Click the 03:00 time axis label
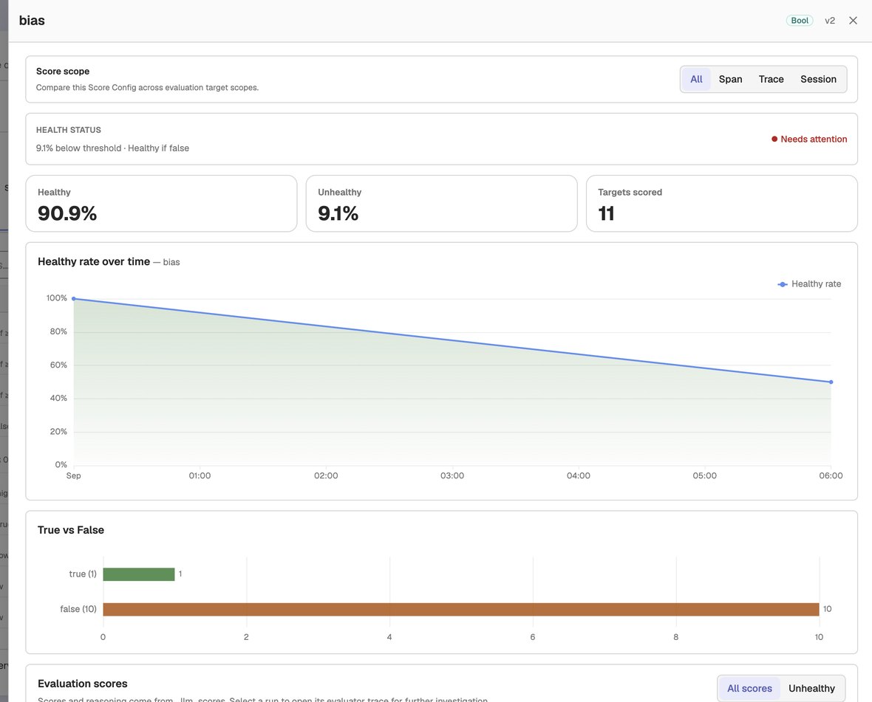 coord(452,476)
